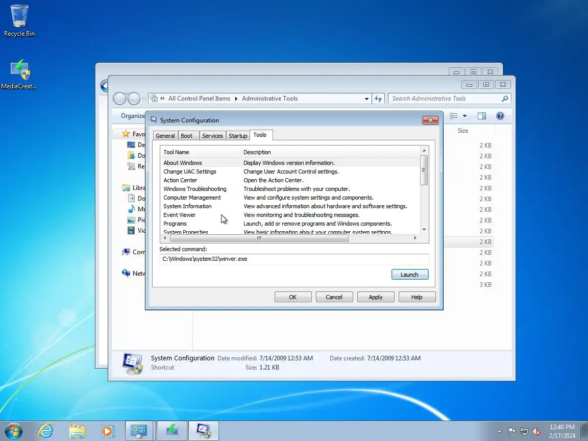This screenshot has height=441, width=588.
Task: Select the Action Center tool row
Action: (289, 180)
